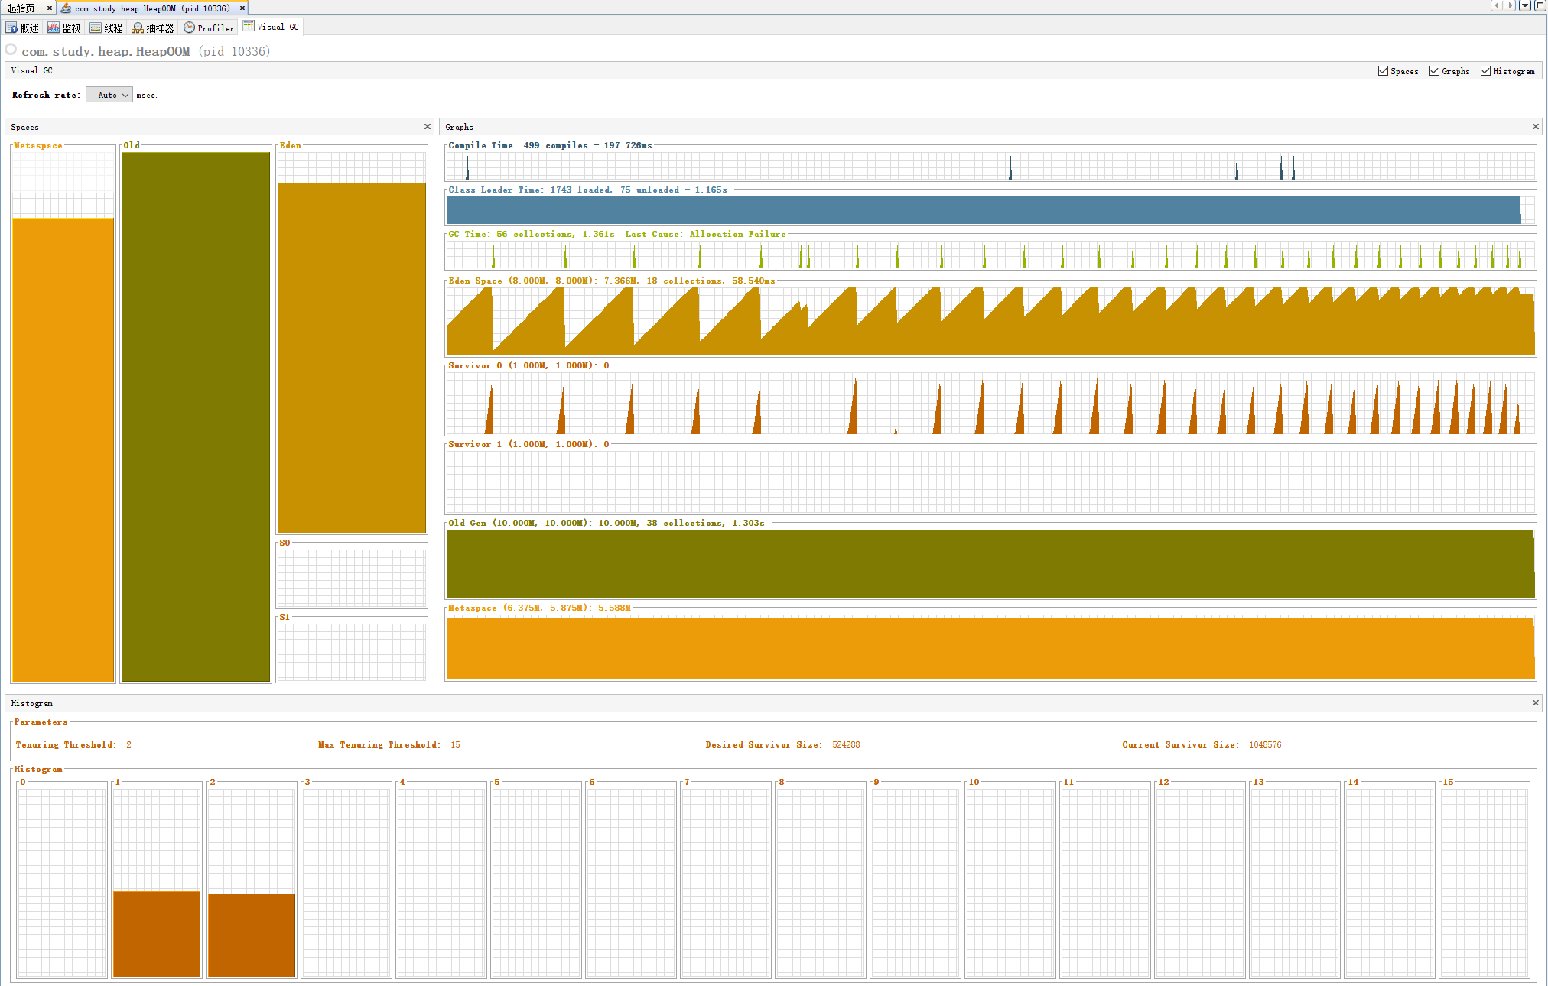
Task: Click the Current Survivor Size value 1048576
Action: (1265, 744)
